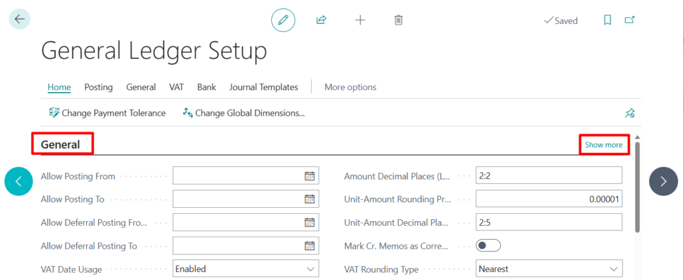Click the pencil edit icon
Viewport: 684px width, 280px height.
(283, 20)
